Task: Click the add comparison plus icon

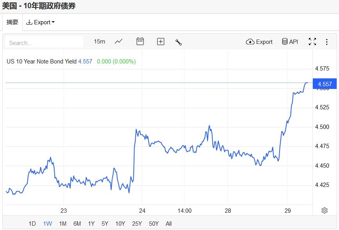Action: (x=161, y=42)
